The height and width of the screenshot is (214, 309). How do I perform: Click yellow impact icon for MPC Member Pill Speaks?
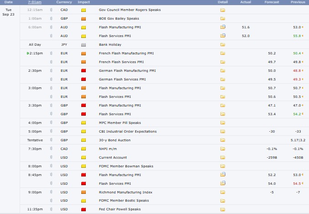tap(83, 123)
